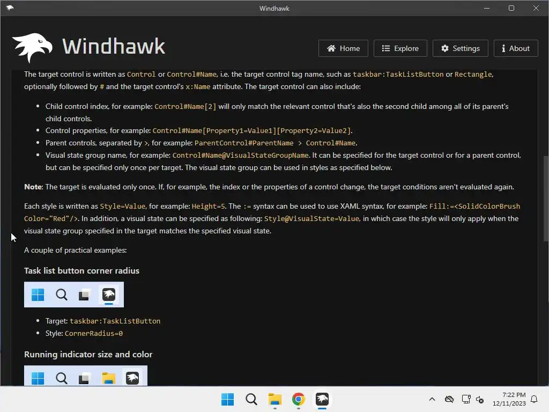The height and width of the screenshot is (412, 549).
Task: Open the About page
Action: tap(516, 48)
